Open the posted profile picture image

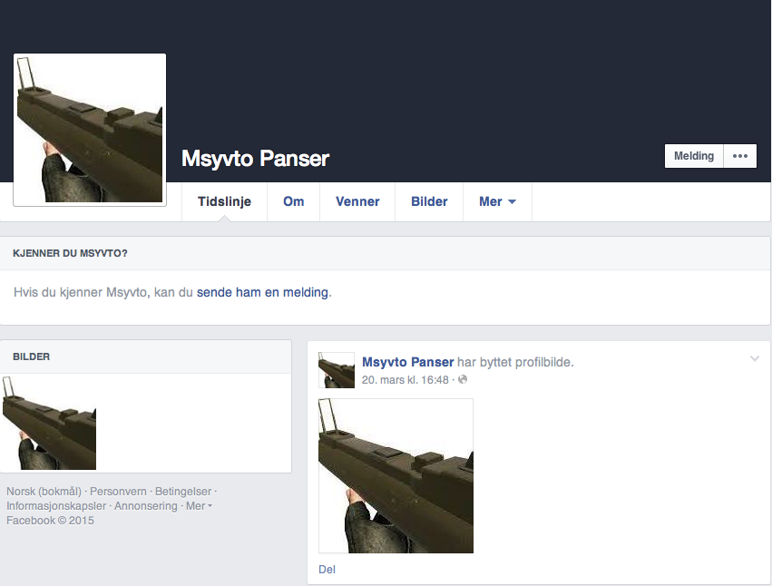pyautogui.click(x=396, y=475)
